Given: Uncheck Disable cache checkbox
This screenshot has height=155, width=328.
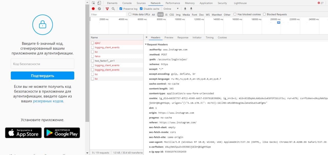Looking at the screenshot, I should click(141, 9).
